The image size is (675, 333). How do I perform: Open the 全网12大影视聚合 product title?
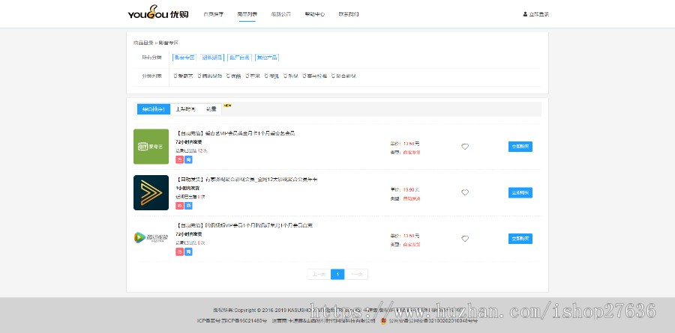coord(247,179)
